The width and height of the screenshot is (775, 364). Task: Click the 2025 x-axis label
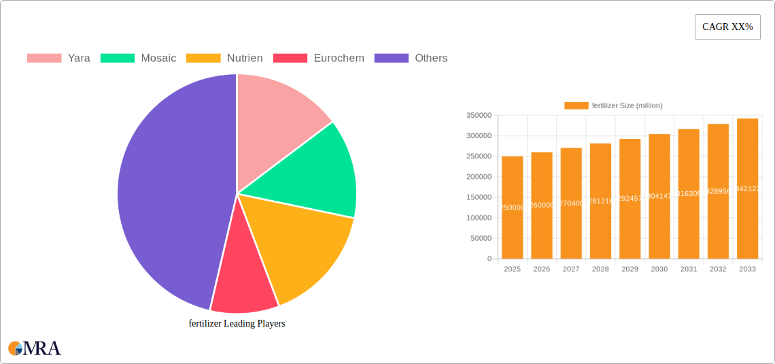coord(513,269)
